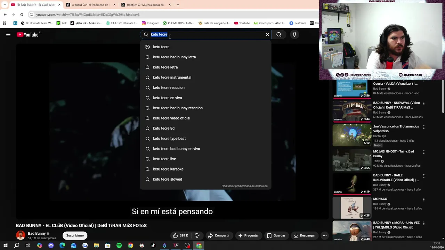Select 'ketu tecre video oficial' suggestion
Viewport: 445px width, 250px height.
coord(205,118)
